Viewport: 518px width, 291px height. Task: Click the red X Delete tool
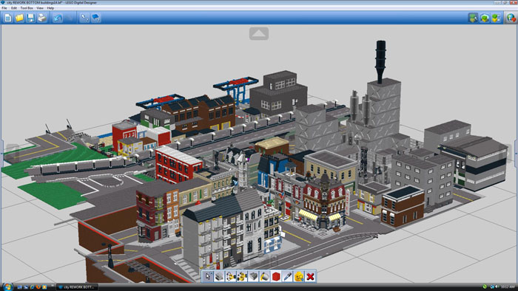tap(310, 276)
